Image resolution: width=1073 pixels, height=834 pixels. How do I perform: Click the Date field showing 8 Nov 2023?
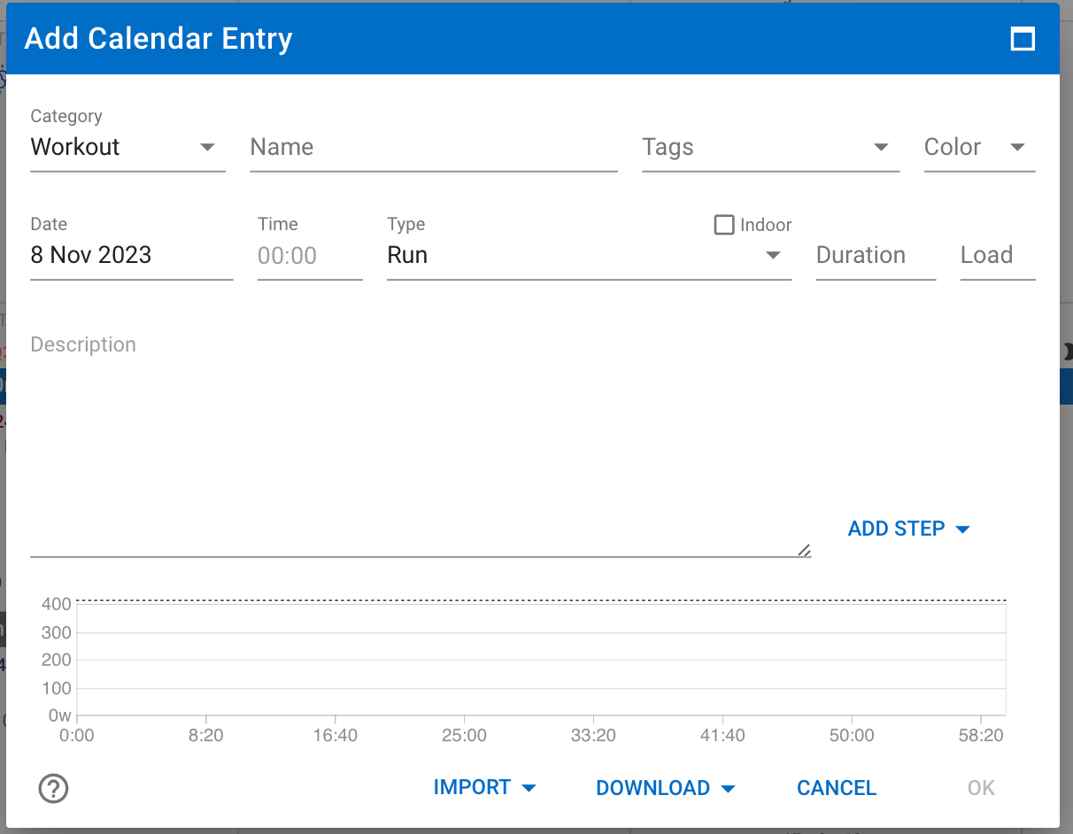coord(131,256)
